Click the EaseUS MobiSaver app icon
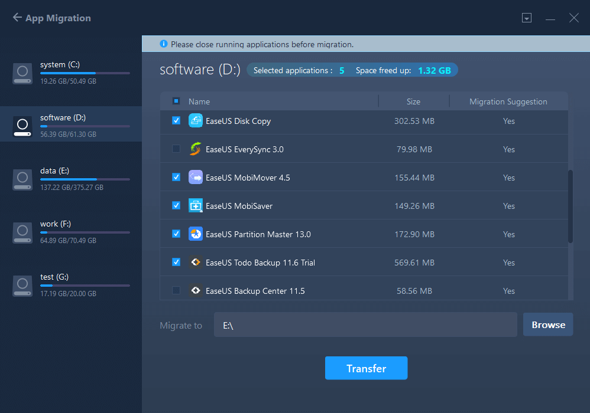This screenshot has width=590, height=413. pyautogui.click(x=196, y=206)
